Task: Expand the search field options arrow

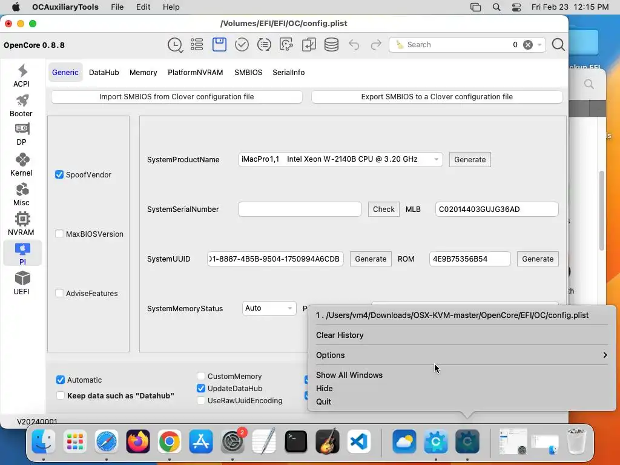Action: coord(539,45)
